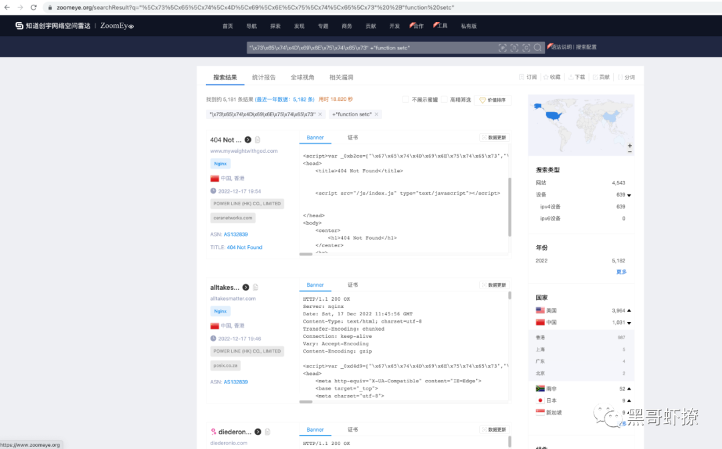Click the document icon next to diederon result
The height and width of the screenshot is (449, 722).
click(x=267, y=432)
